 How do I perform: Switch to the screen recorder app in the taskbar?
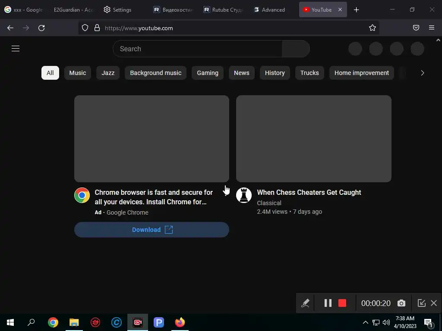[x=138, y=322]
